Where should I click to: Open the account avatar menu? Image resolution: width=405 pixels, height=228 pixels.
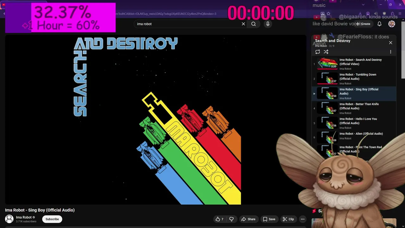(x=392, y=24)
